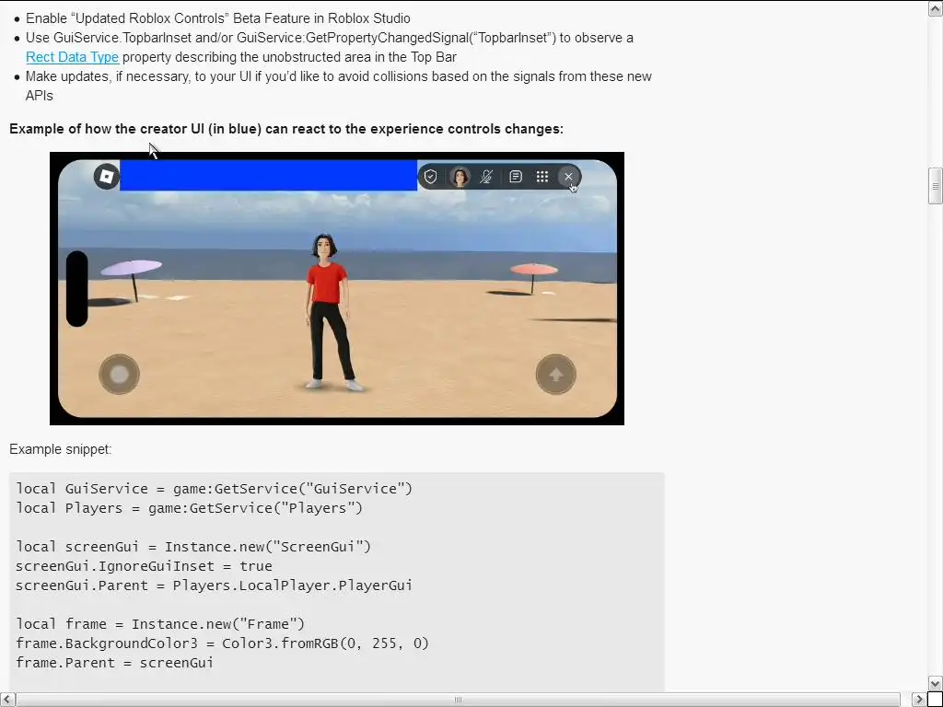Click the vertical scrollbar up arrow

point(936,8)
